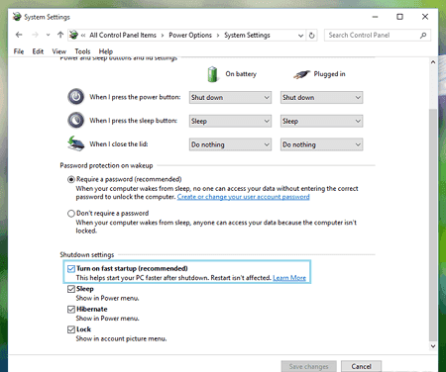Open power button On battery dropdown

(230, 97)
